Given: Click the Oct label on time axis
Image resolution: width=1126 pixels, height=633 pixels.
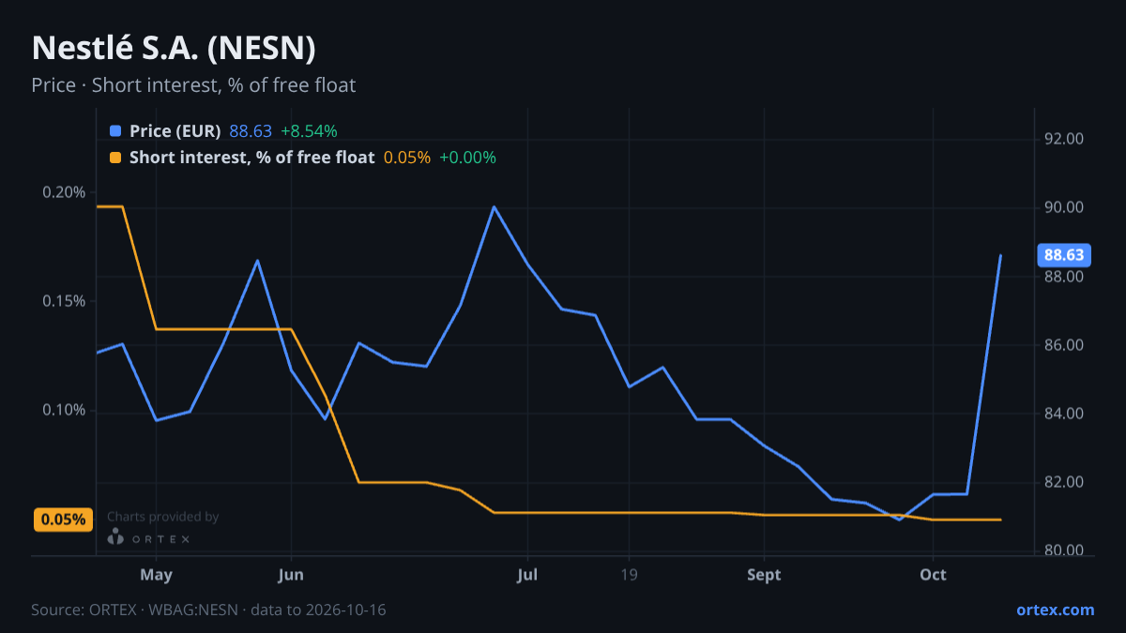Looking at the screenshot, I should click(x=933, y=575).
